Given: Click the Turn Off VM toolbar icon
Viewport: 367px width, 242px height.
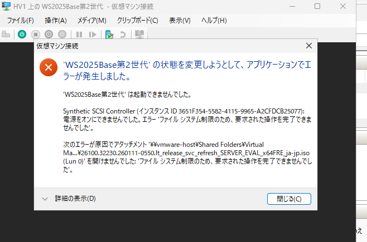Looking at the screenshot, I should (36, 34).
